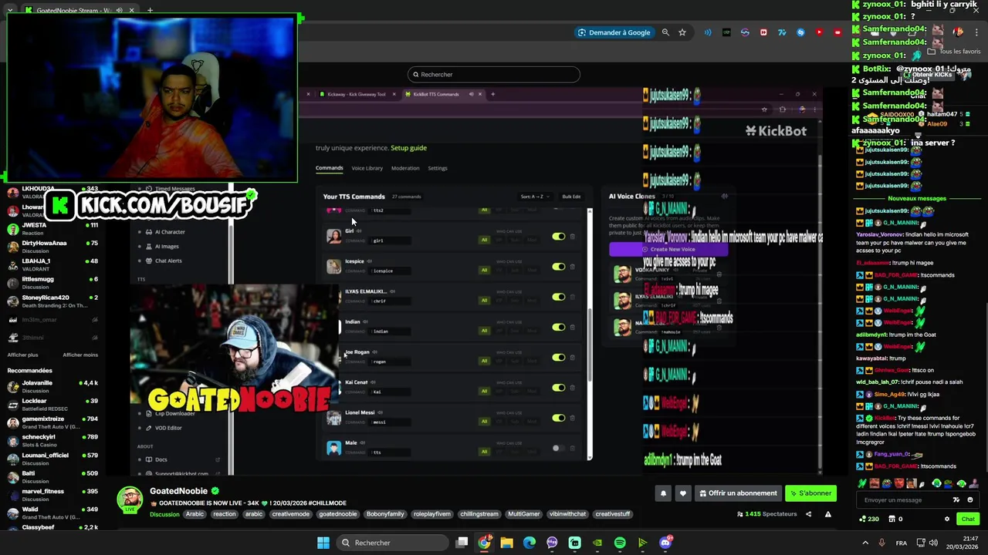
Task: Delete the Indian TTS command
Action: point(572,327)
